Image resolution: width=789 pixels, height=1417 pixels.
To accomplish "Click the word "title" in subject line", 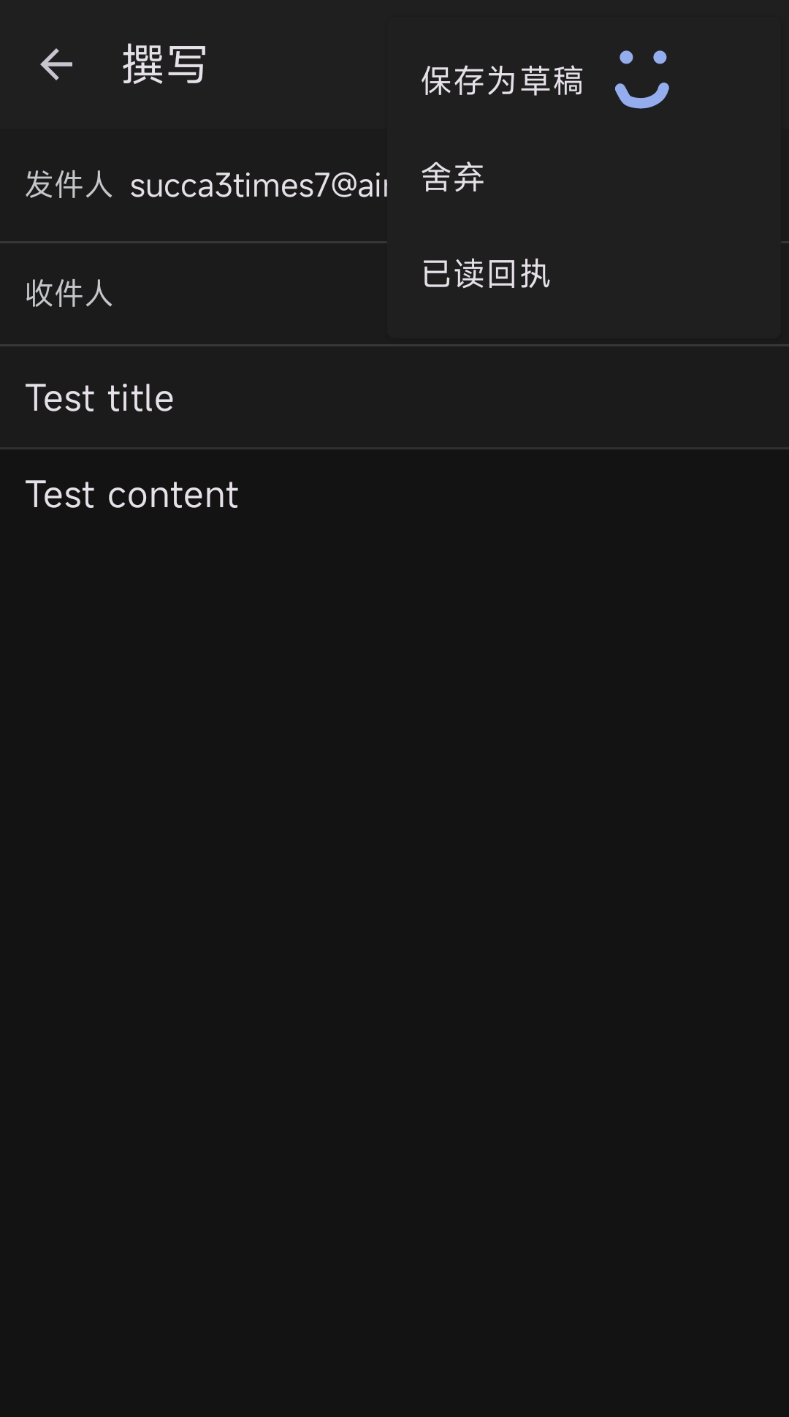I will [x=141, y=398].
